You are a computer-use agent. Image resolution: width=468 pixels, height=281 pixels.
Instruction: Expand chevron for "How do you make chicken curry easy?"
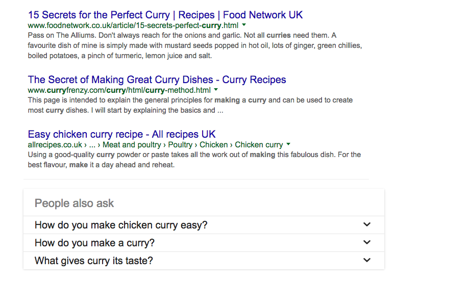point(366,224)
